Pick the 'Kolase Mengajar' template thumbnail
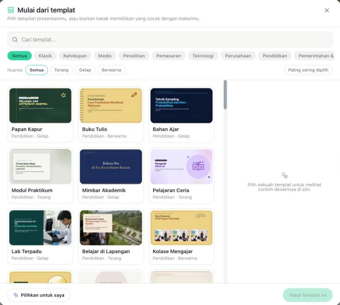The width and height of the screenshot is (340, 305). (x=182, y=228)
